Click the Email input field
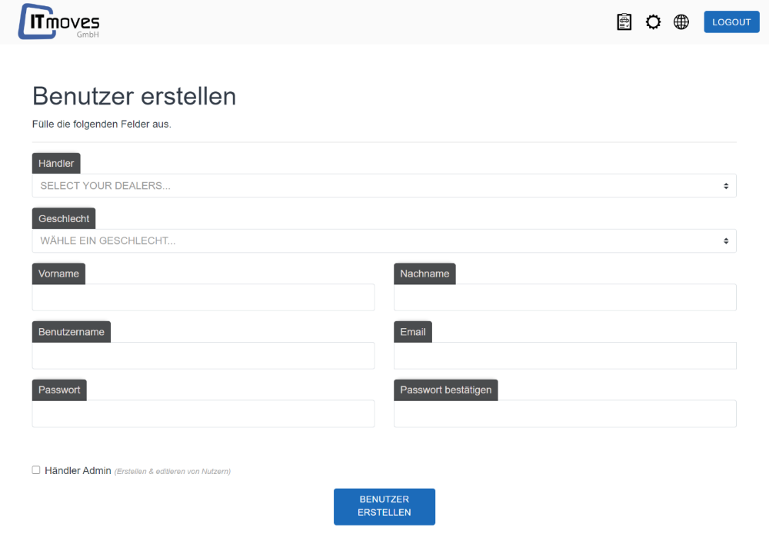 click(564, 356)
